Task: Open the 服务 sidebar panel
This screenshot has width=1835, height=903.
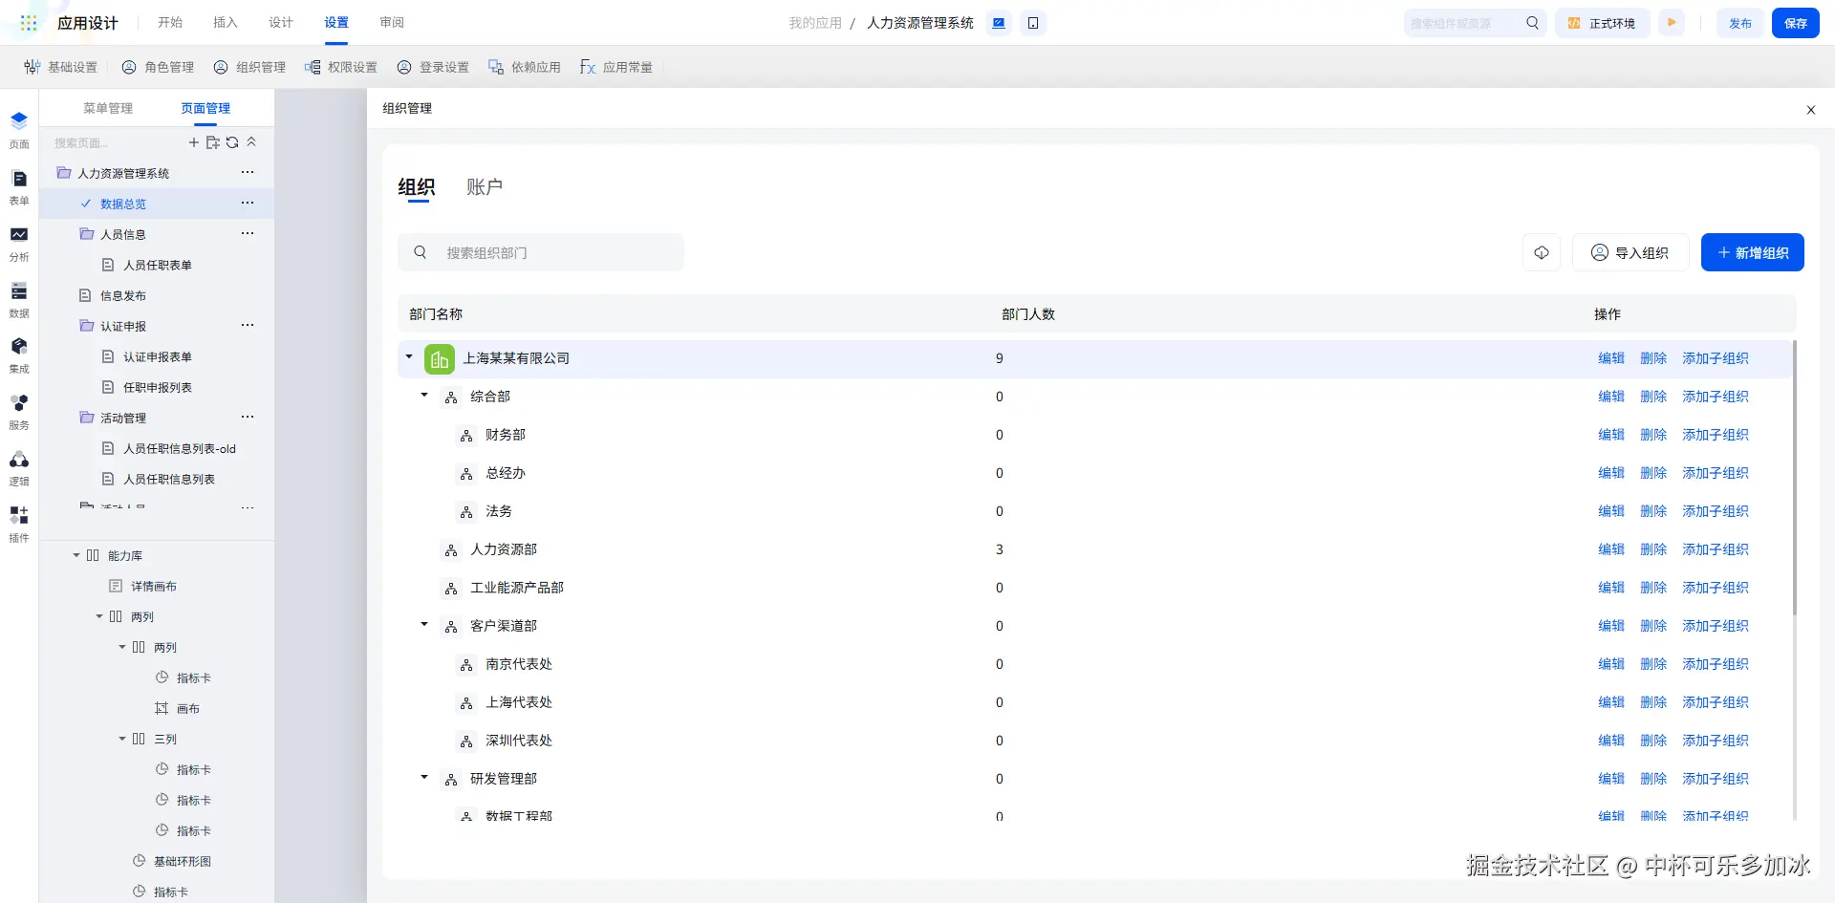Action: pos(19,412)
